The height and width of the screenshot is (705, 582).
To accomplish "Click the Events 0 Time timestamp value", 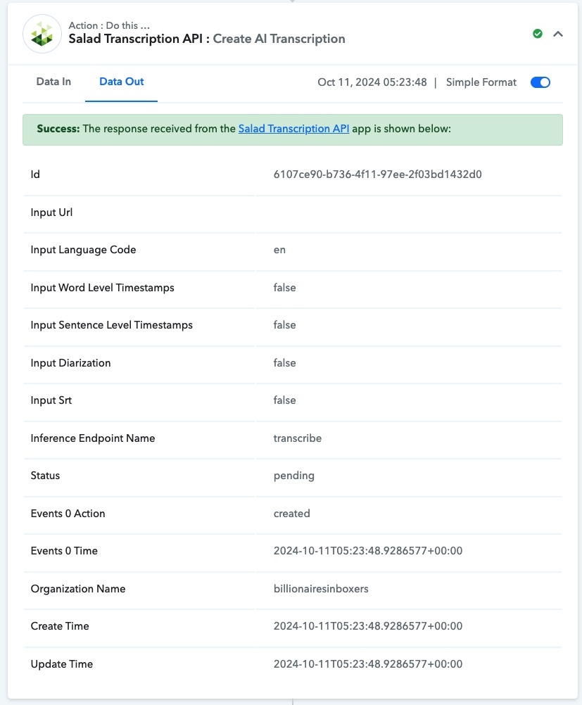I will click(367, 551).
